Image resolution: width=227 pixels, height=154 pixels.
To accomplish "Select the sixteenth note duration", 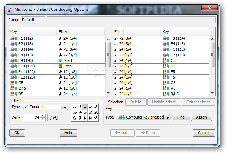I will (x=96, y=107).
